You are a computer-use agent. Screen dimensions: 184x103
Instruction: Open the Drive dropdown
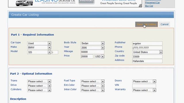(x=39, y=86)
